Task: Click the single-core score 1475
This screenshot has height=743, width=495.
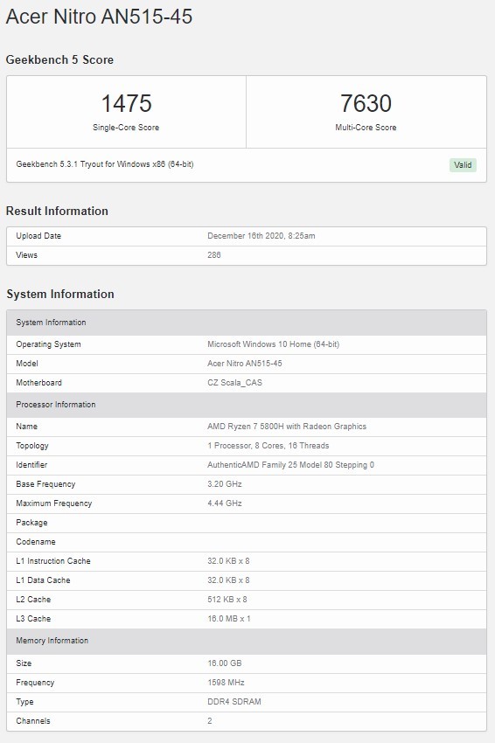Action: [x=126, y=103]
